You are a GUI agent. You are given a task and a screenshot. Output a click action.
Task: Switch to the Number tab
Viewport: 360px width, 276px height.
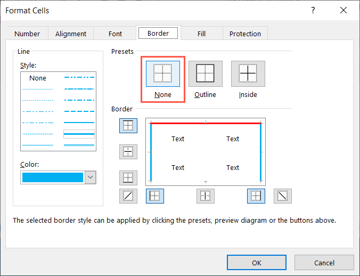[x=27, y=34]
